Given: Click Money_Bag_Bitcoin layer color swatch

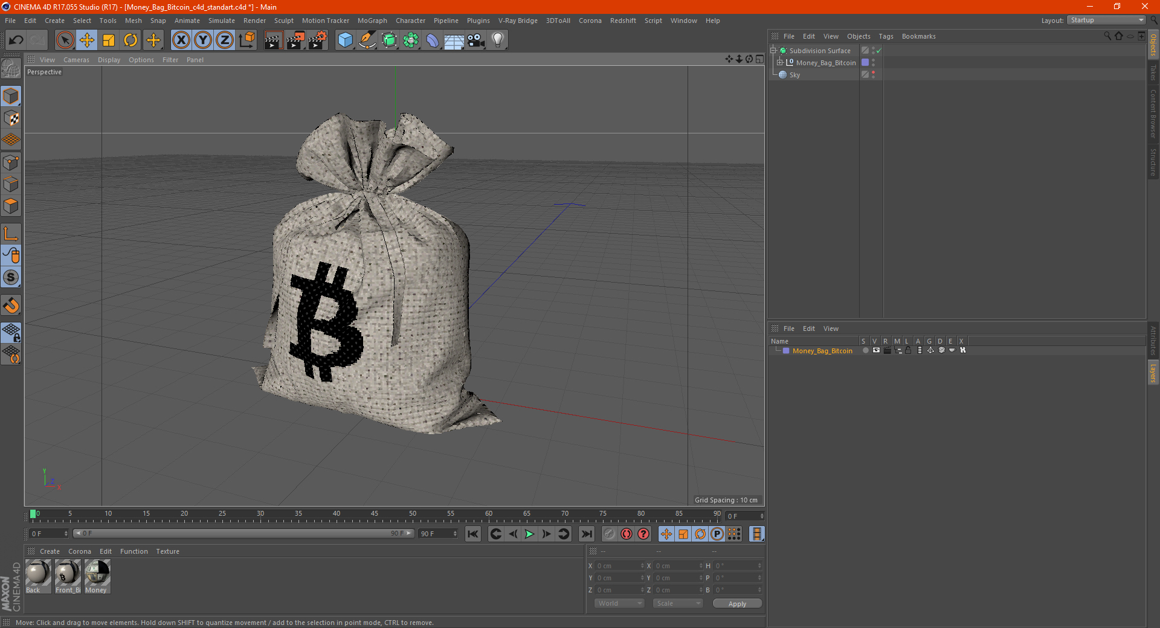Looking at the screenshot, I should [x=786, y=351].
